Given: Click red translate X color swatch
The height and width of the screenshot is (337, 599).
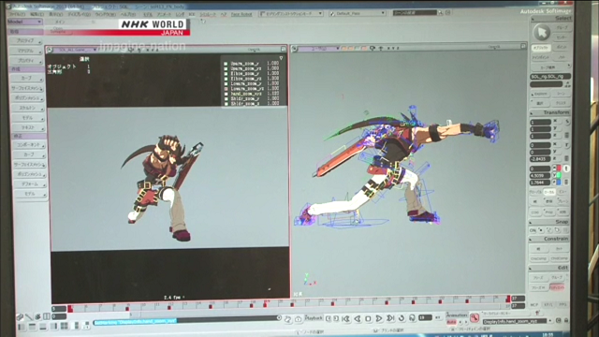Looking at the screenshot, I should point(559,168).
